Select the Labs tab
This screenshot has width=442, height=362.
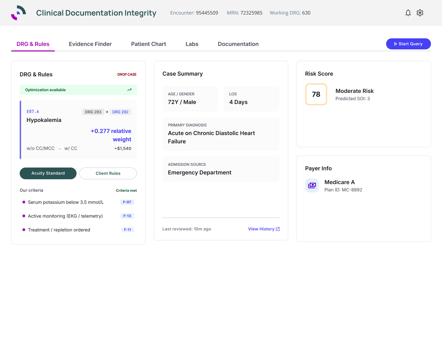tap(192, 44)
